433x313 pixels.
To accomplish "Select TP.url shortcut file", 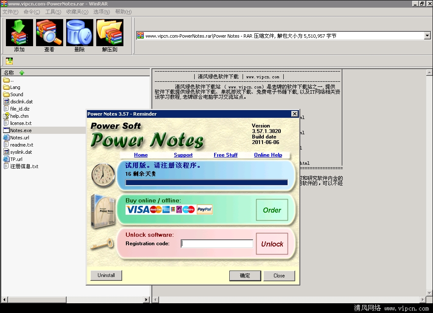I will pos(13,159).
